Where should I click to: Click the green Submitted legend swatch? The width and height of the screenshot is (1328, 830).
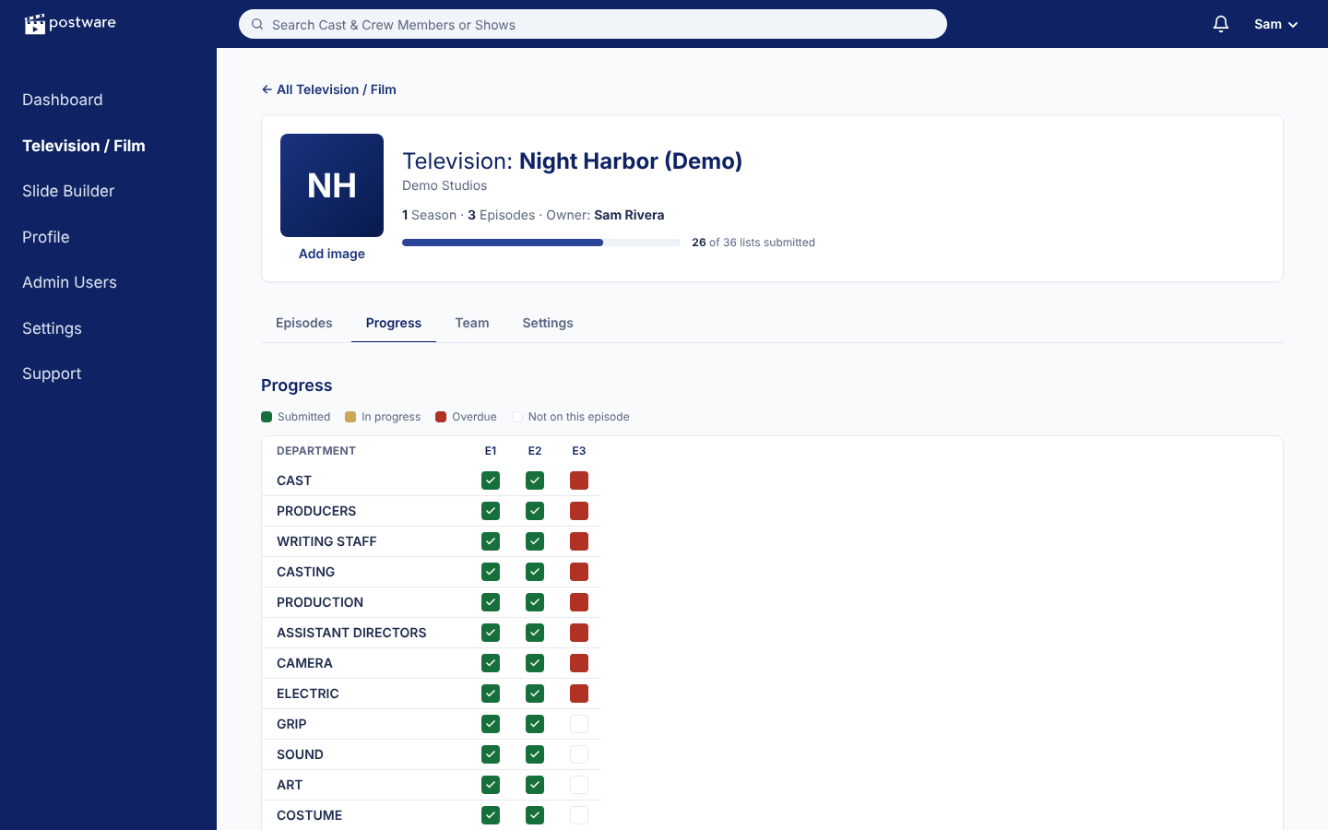(267, 417)
